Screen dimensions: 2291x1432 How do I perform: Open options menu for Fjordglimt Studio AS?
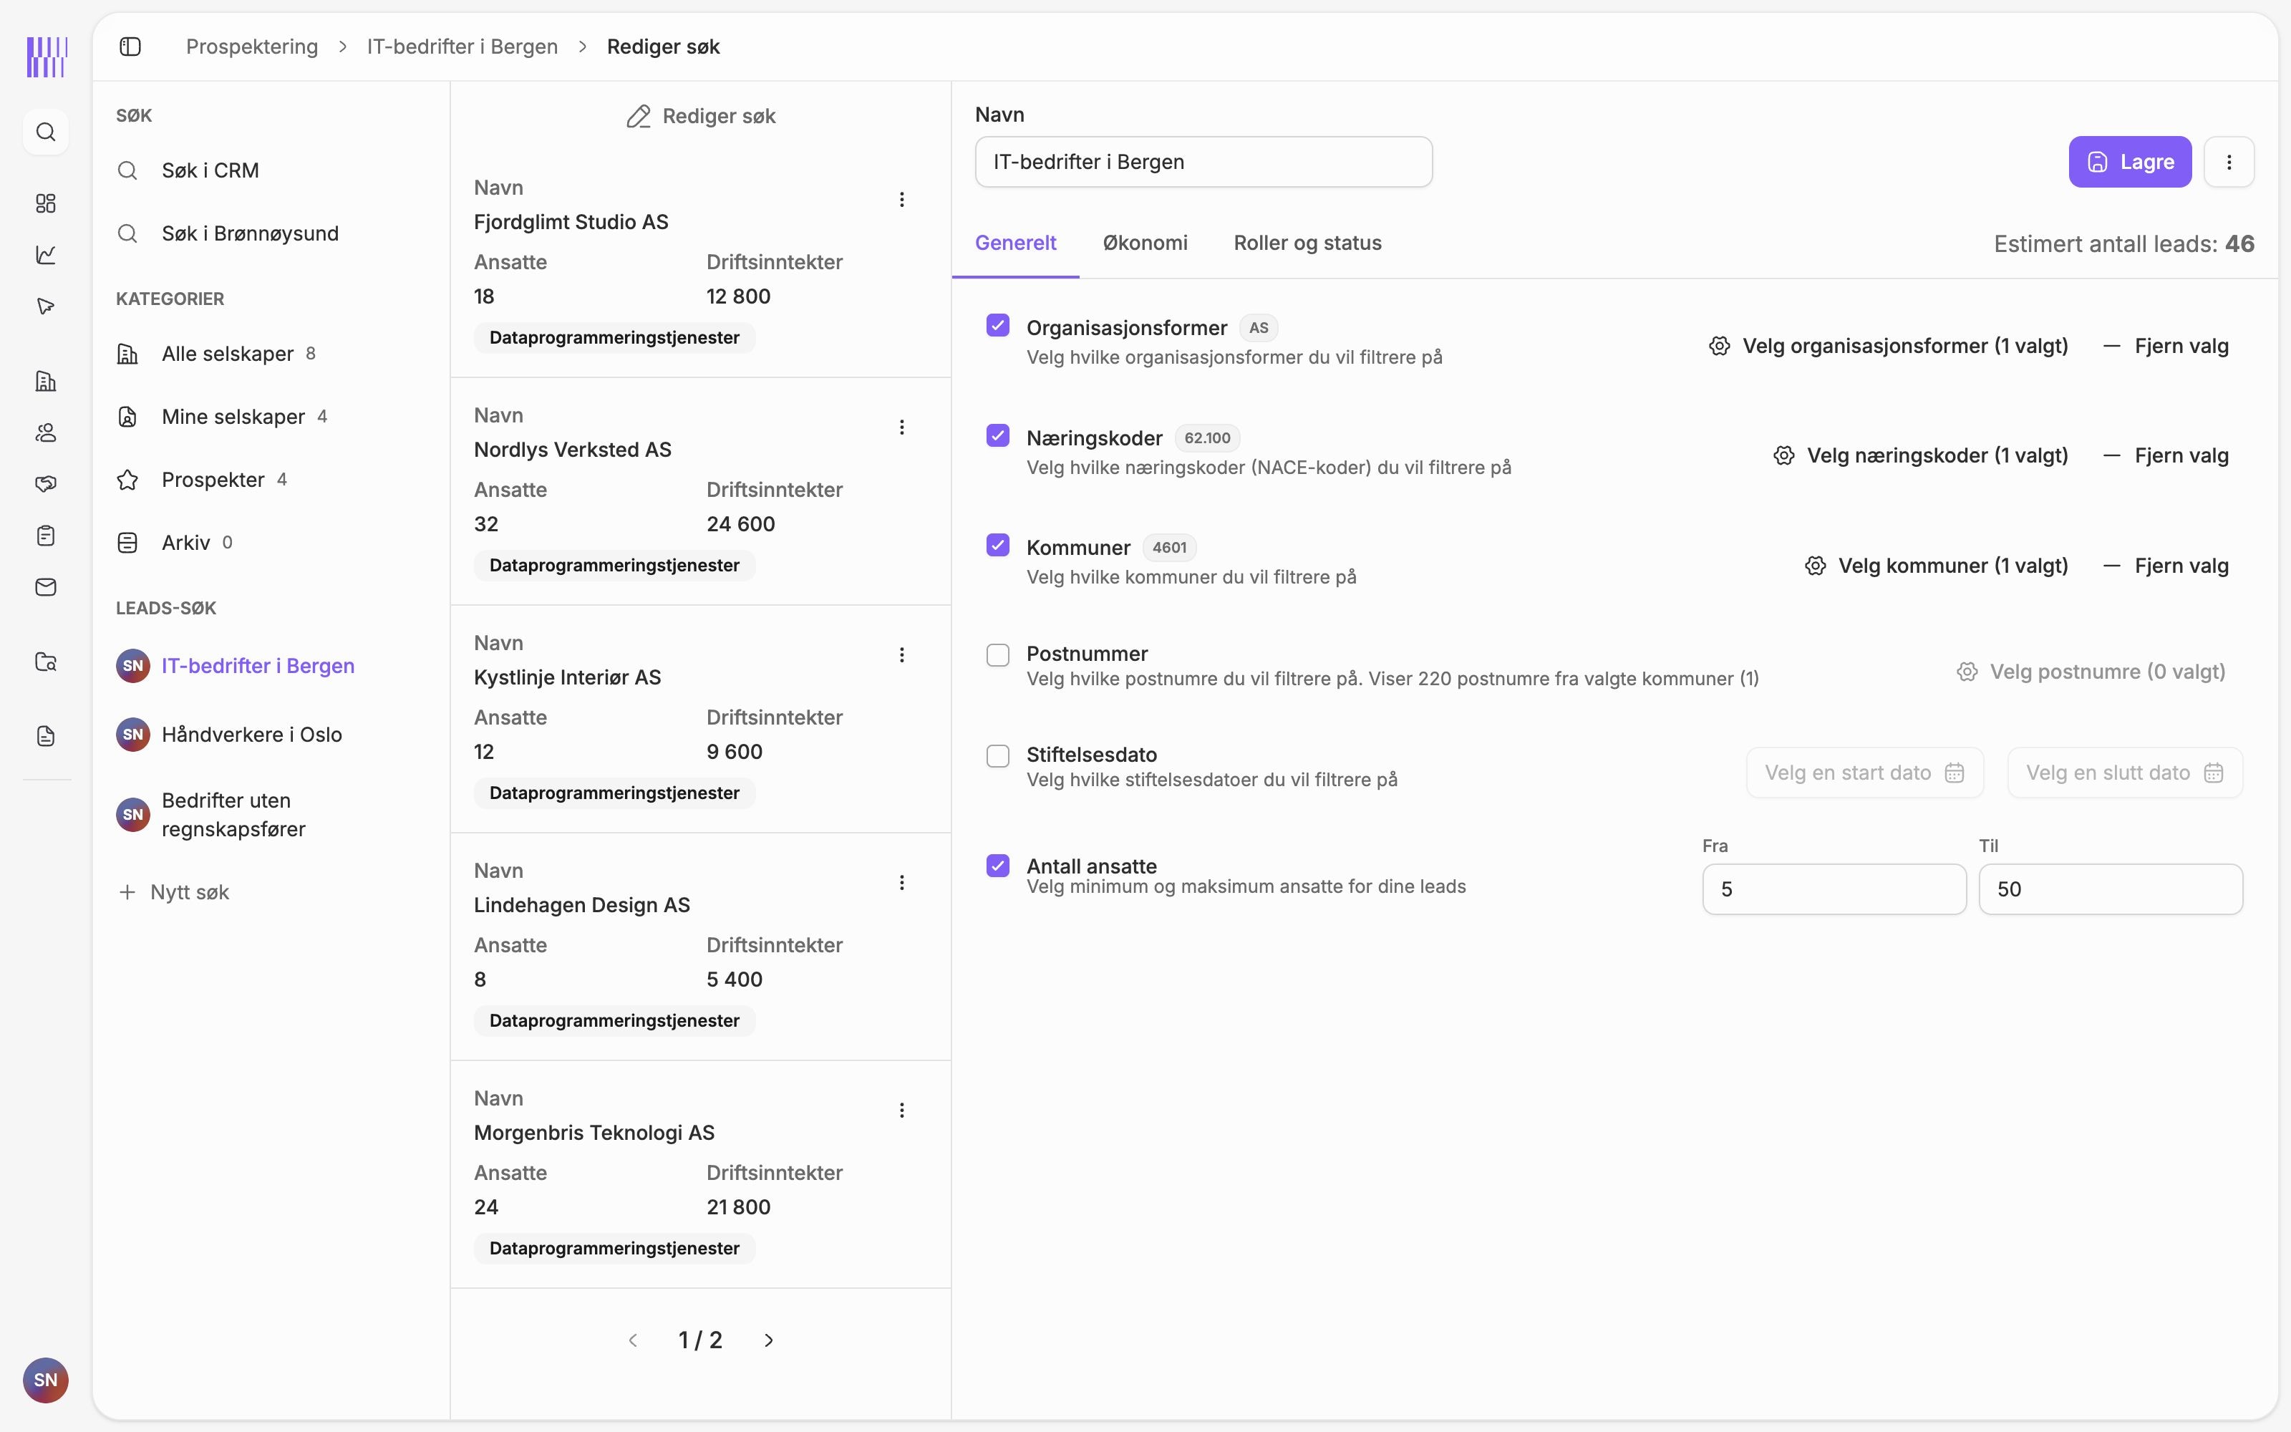901,200
